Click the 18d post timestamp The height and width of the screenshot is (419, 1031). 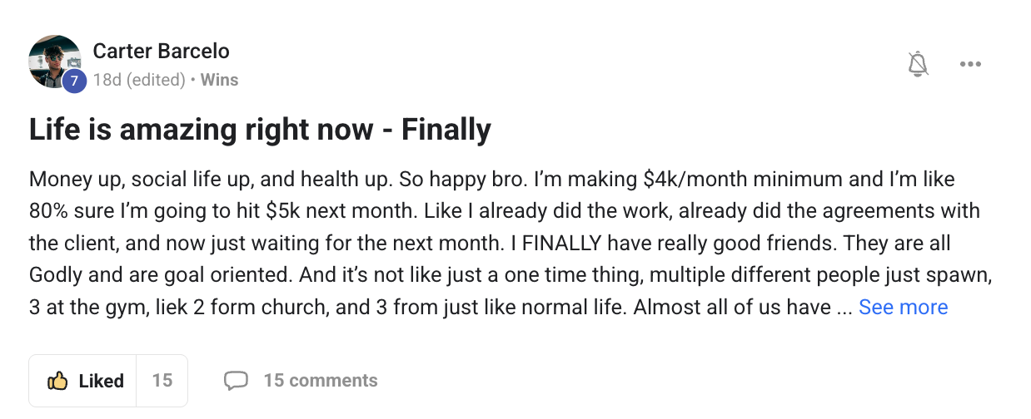click(x=105, y=80)
